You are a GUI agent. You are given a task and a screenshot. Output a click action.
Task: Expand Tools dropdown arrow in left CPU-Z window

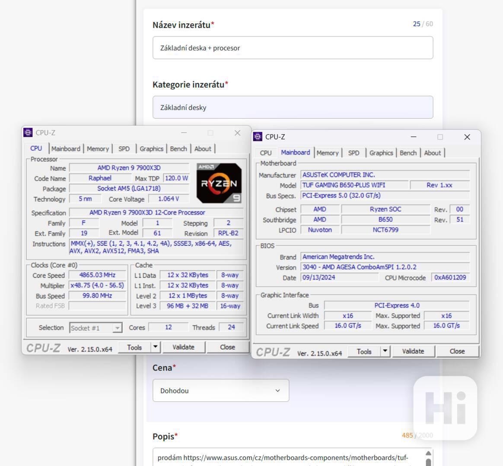point(156,347)
